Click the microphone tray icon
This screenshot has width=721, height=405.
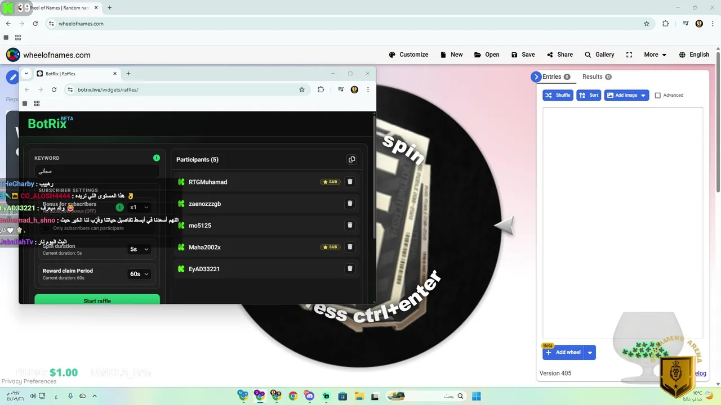(70, 396)
